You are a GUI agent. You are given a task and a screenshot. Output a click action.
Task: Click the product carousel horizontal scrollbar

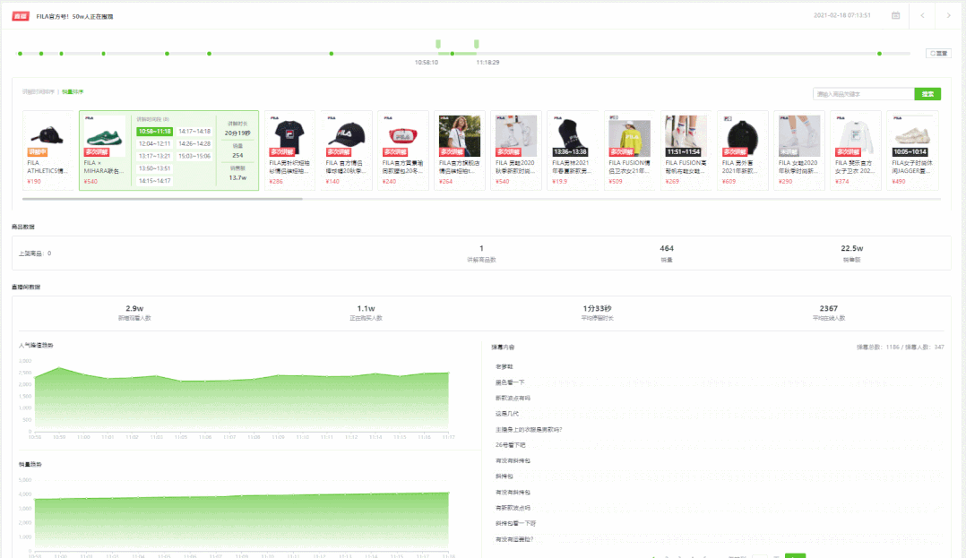tap(162, 199)
